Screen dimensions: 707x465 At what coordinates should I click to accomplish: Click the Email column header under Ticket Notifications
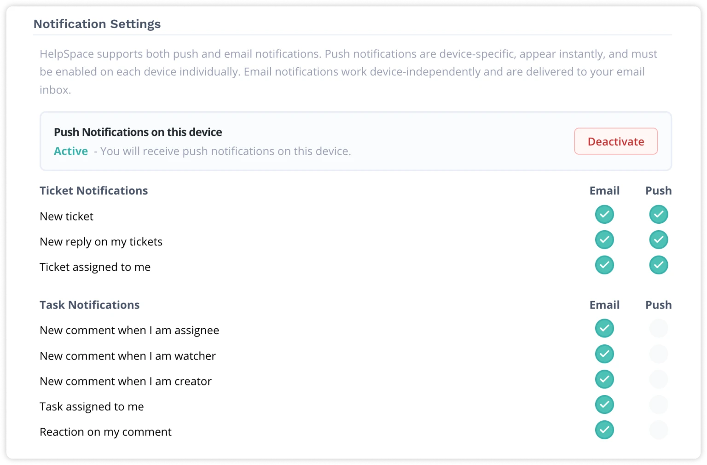pyautogui.click(x=604, y=191)
